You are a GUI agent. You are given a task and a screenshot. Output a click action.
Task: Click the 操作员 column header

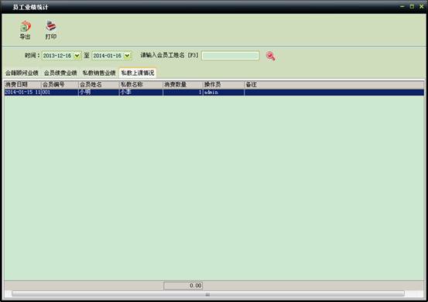point(224,84)
